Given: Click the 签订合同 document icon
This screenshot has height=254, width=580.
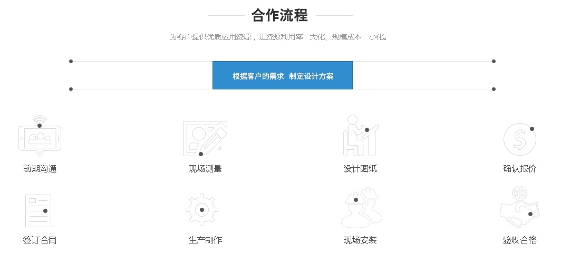Looking at the screenshot, I should point(40,210).
